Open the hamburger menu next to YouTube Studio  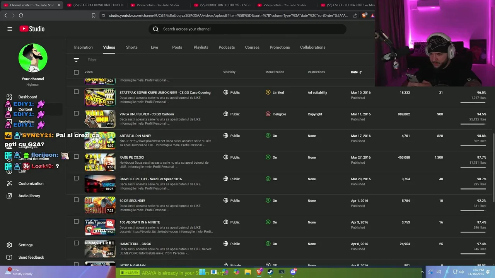10,29
